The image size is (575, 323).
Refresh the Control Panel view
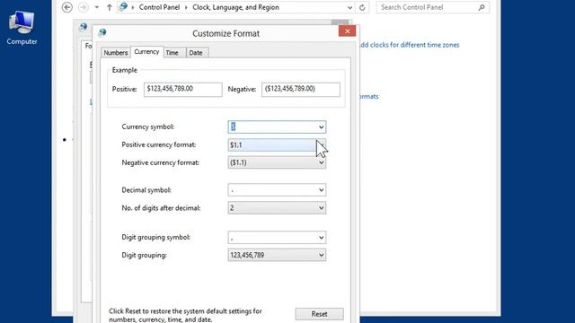(x=362, y=7)
